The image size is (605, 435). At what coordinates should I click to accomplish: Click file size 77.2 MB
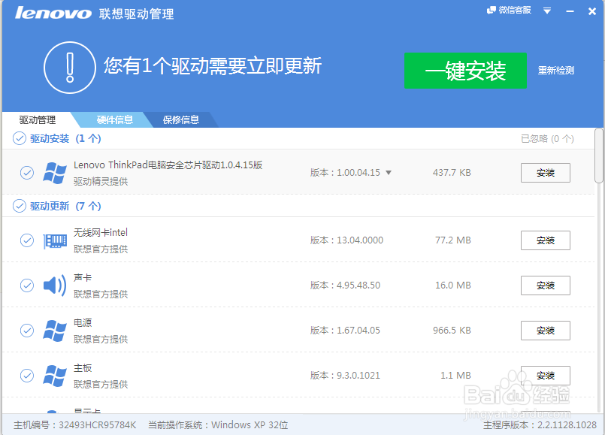click(453, 240)
